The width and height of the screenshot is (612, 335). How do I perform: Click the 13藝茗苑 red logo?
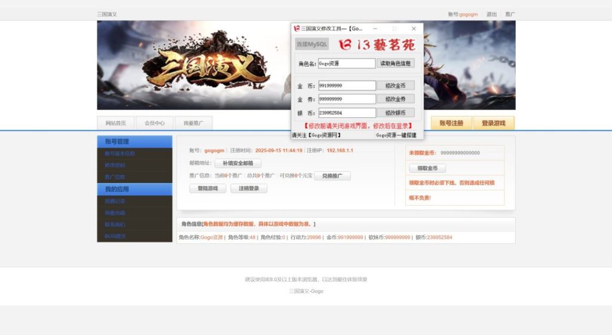click(376, 44)
